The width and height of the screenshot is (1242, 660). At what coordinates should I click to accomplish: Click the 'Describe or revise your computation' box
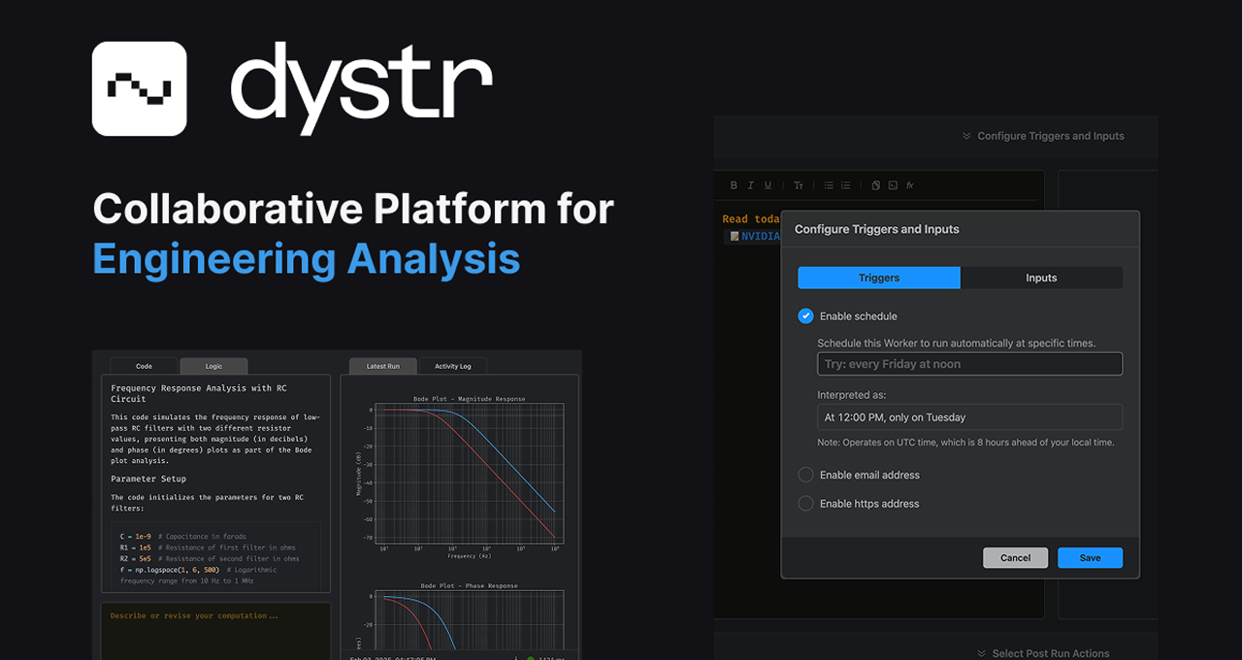point(215,632)
